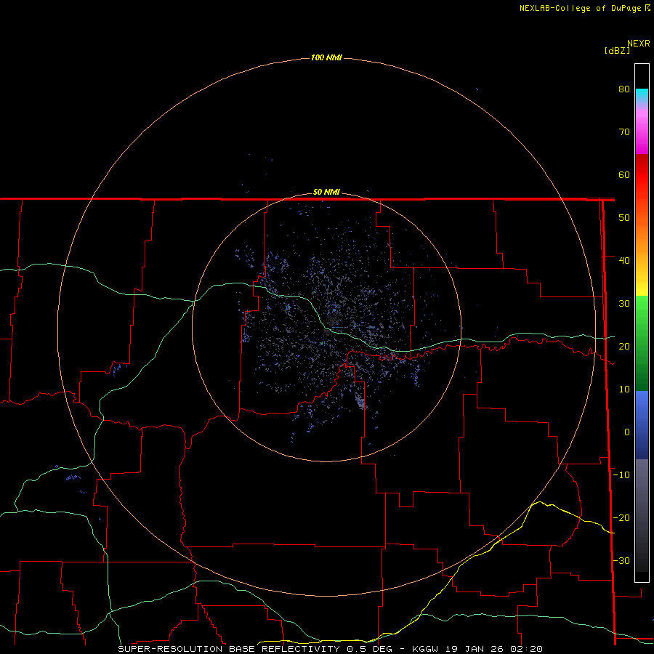The height and width of the screenshot is (654, 654).
Task: Click the -10 value on the dBZ scale
Action: point(621,475)
